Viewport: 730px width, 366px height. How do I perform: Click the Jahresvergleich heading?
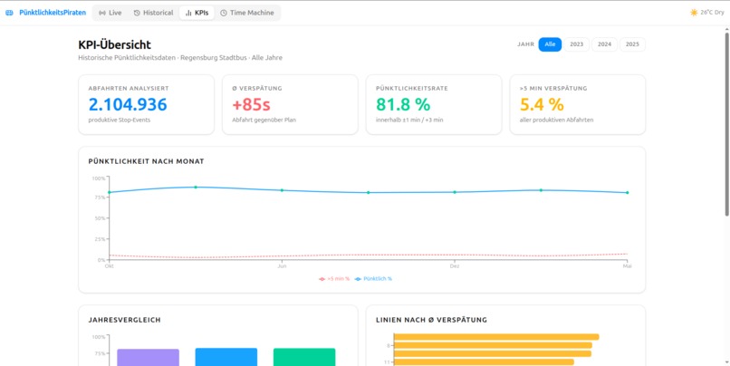124,320
